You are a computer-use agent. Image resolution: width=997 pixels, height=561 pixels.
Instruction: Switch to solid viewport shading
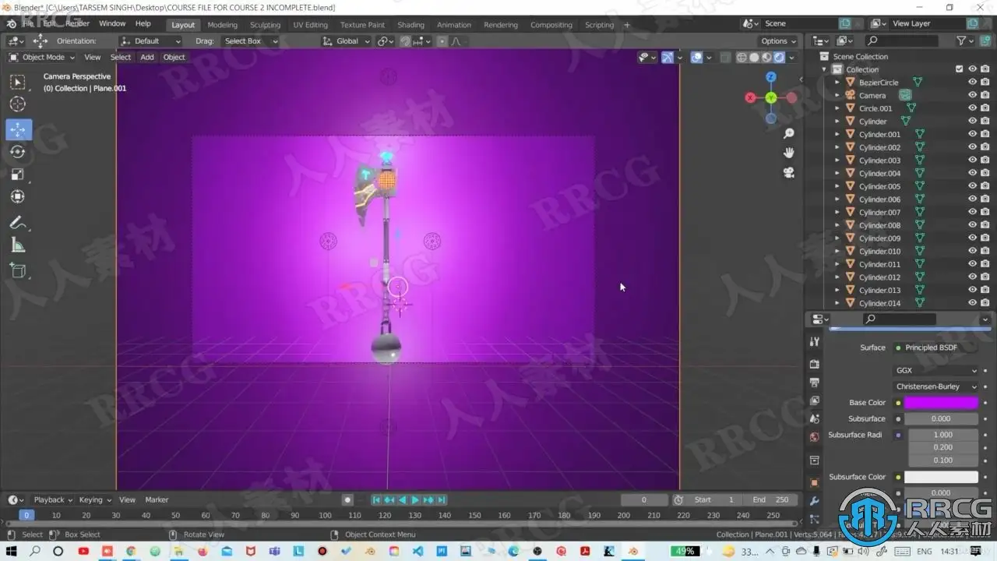[x=754, y=57]
